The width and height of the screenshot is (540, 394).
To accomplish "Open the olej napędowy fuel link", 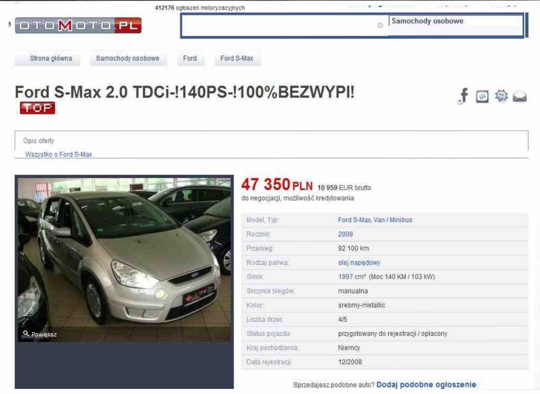I will (x=359, y=263).
